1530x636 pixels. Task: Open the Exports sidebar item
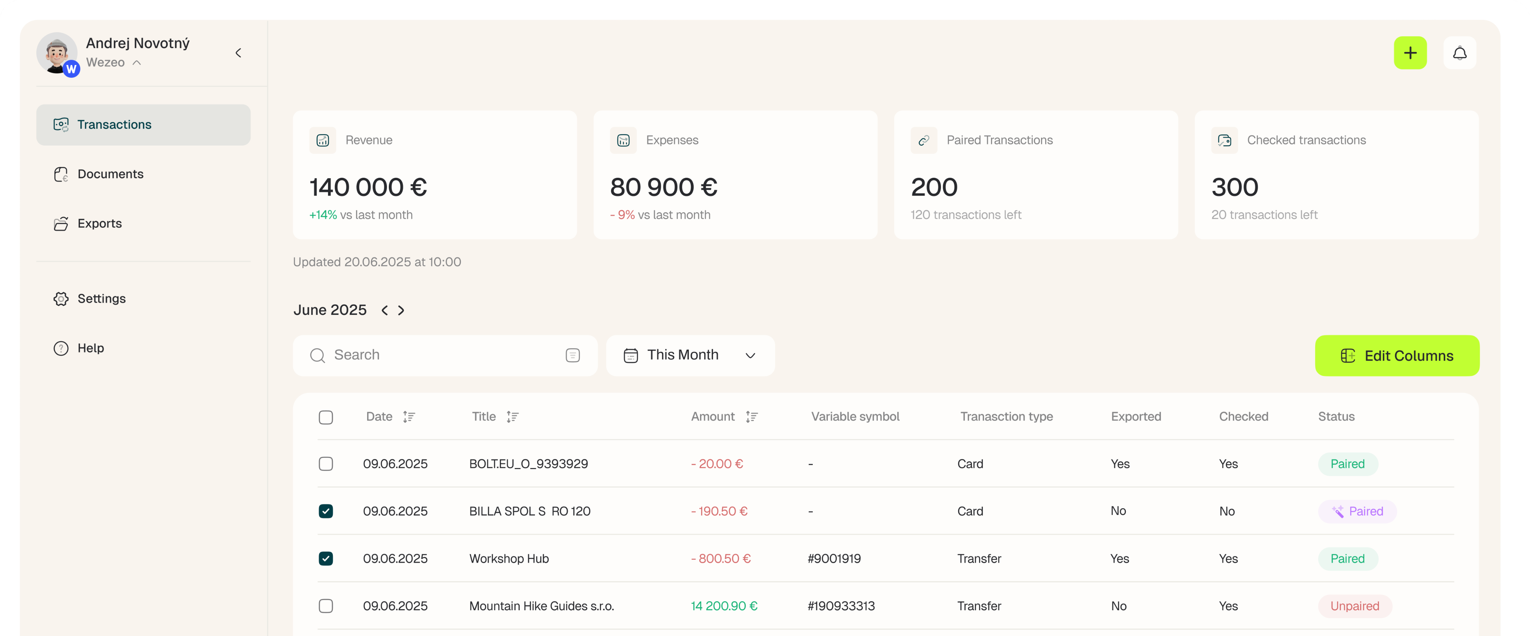coord(143,223)
